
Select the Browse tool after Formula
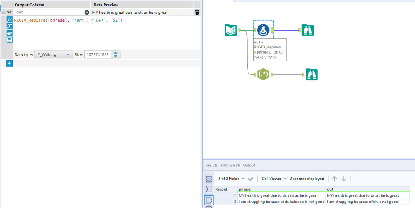coord(307,30)
